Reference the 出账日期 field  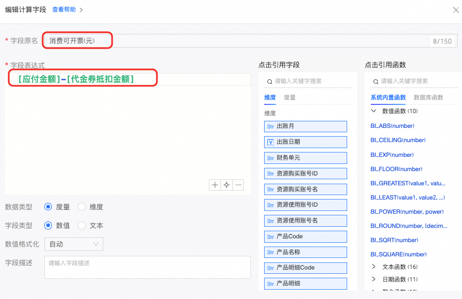(306, 142)
